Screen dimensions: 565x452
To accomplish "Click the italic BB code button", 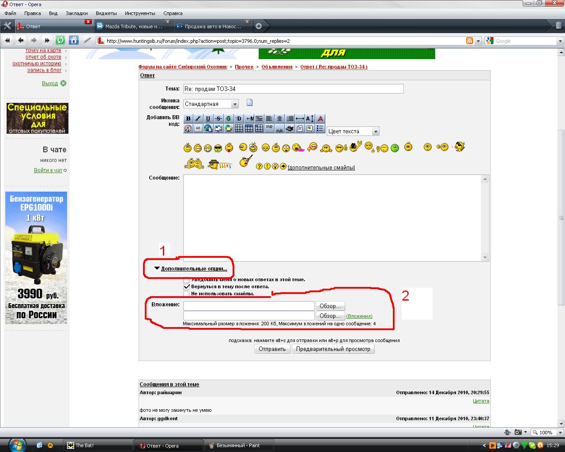I will click(198, 118).
